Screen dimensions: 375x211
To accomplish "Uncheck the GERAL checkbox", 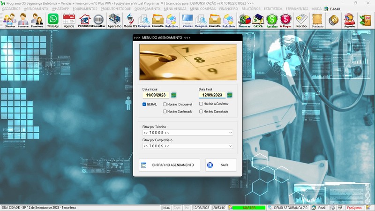I will (x=144, y=104).
